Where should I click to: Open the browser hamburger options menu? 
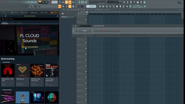point(58,16)
